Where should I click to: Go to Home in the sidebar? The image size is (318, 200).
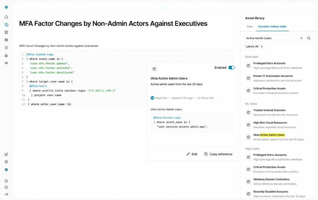[6, 17]
